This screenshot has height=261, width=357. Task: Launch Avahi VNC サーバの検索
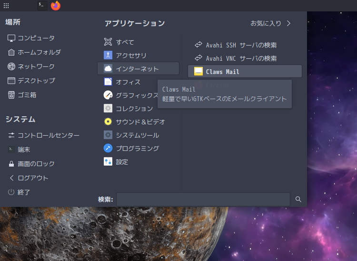point(245,58)
